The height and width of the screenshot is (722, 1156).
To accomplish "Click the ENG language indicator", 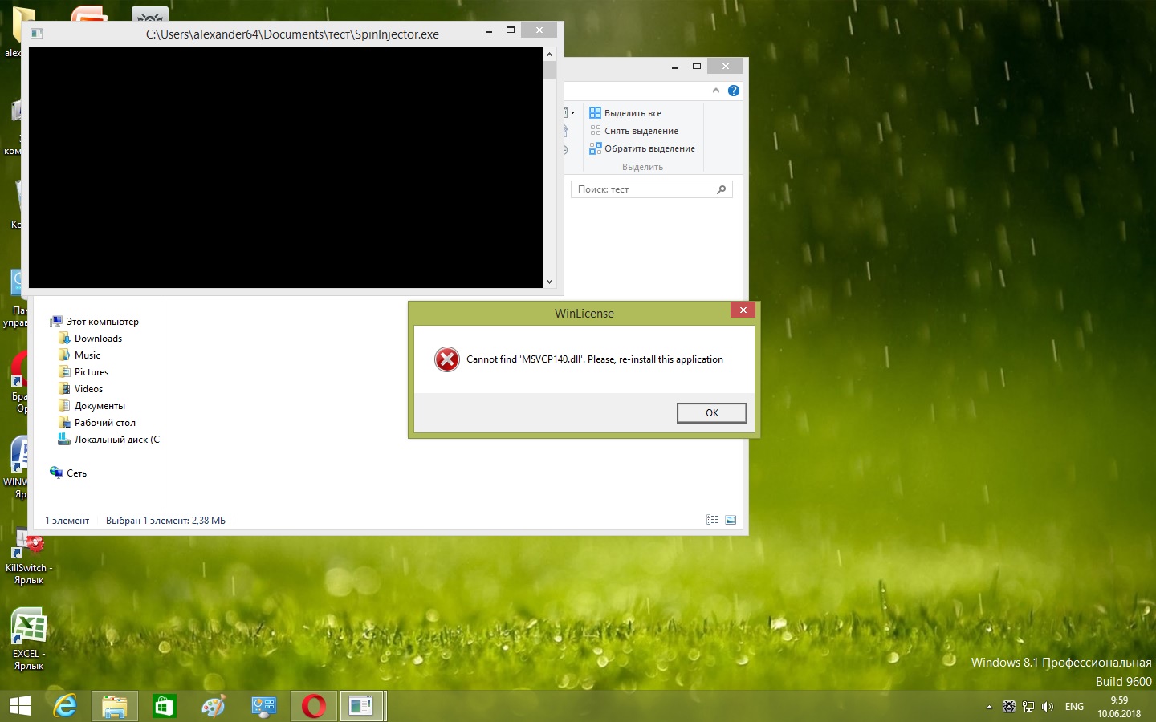I will (1074, 707).
